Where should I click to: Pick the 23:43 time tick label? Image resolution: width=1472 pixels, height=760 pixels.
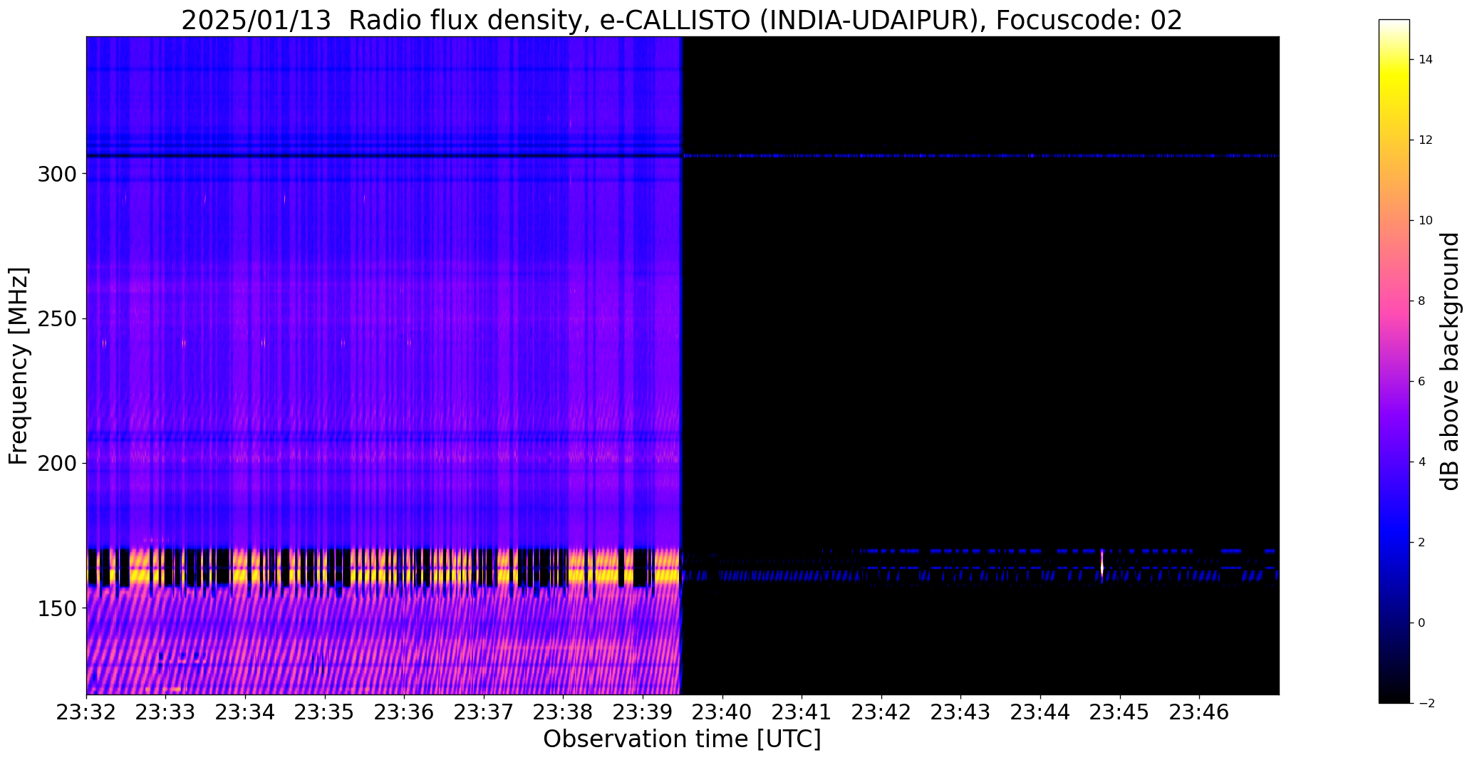(x=961, y=712)
